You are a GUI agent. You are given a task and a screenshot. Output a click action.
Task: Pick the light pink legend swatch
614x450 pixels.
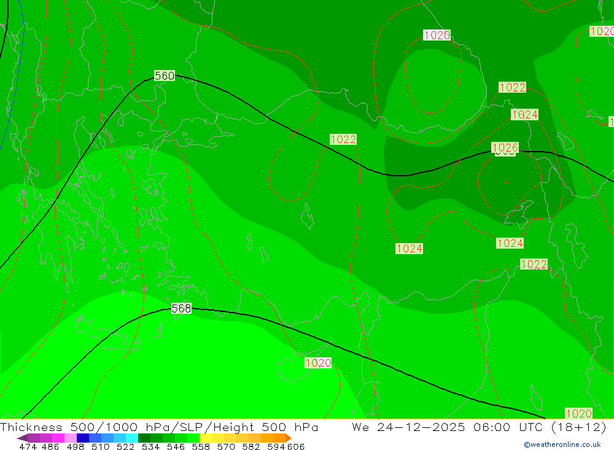[x=71, y=438]
